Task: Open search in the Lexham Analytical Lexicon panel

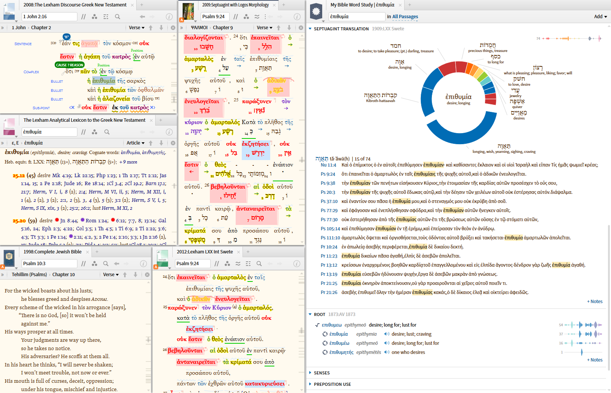Action: [x=107, y=132]
